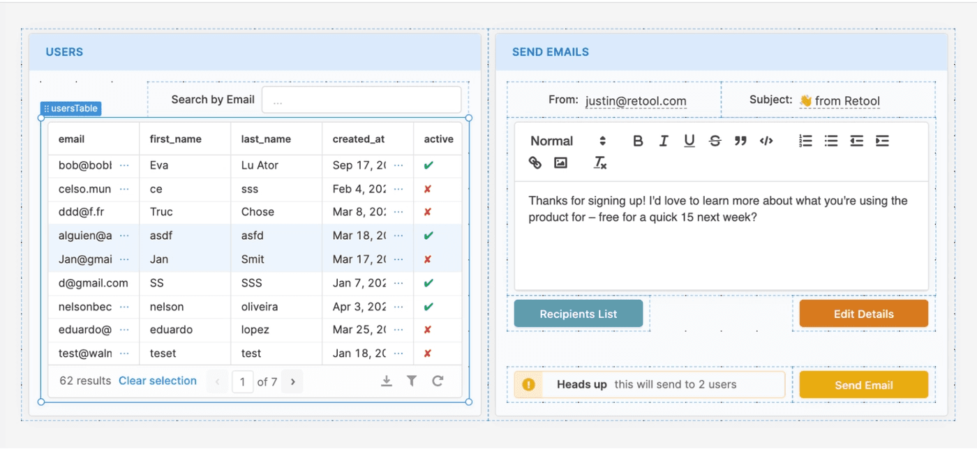This screenshot has width=977, height=449.
Task: Create a numbered list in email
Action: (x=805, y=141)
